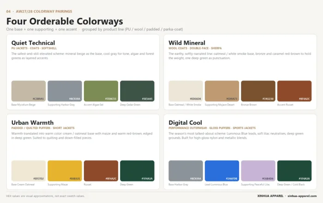Click the 'Quiet Technical' card title
The width and height of the screenshot is (323, 203).
pyautogui.click(x=33, y=43)
